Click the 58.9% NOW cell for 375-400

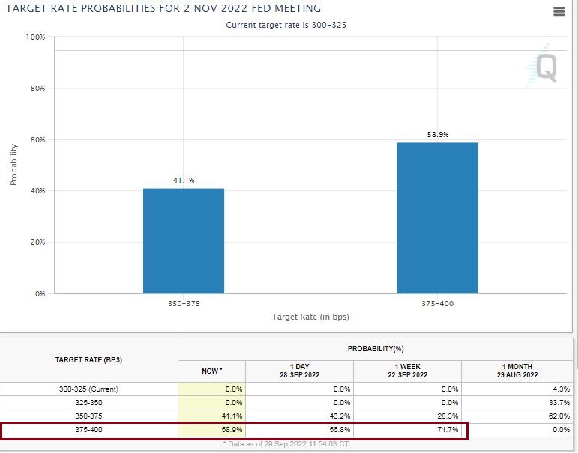pos(211,430)
